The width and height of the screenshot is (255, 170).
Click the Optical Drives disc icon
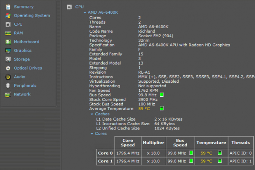pos(8,68)
